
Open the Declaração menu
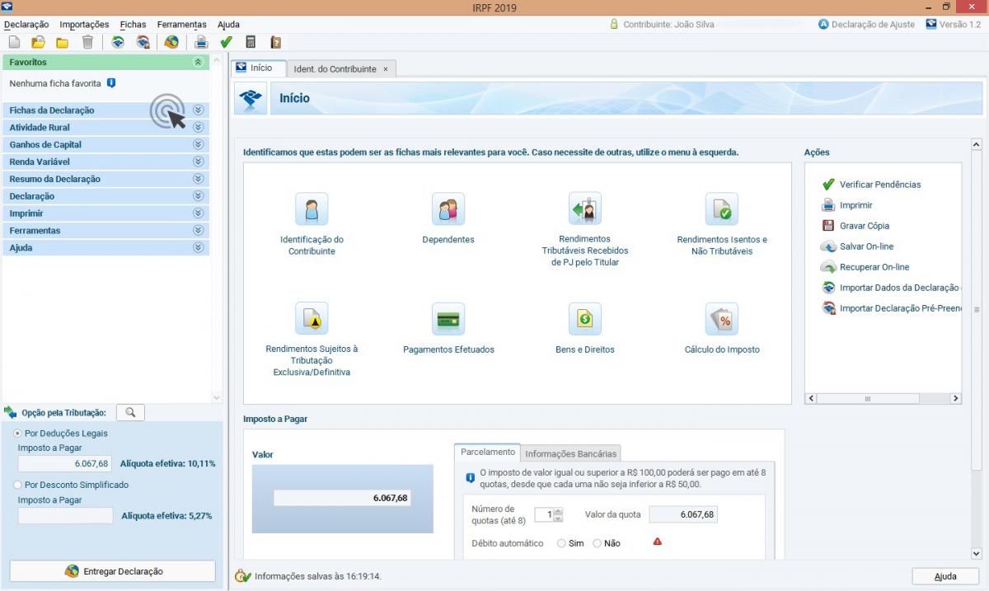point(26,25)
